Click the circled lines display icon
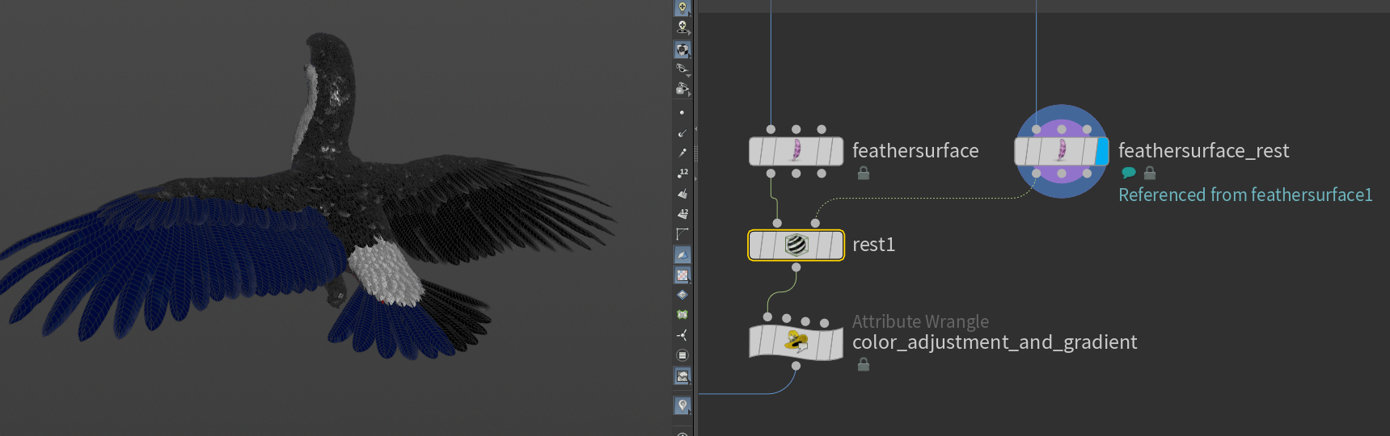This screenshot has width=1390, height=436. (x=682, y=355)
